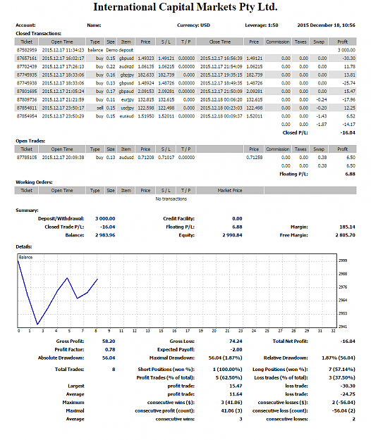Viewport: 371px width, 440px height.
Task: Click the Demo deposit entry
Action: [x=119, y=50]
